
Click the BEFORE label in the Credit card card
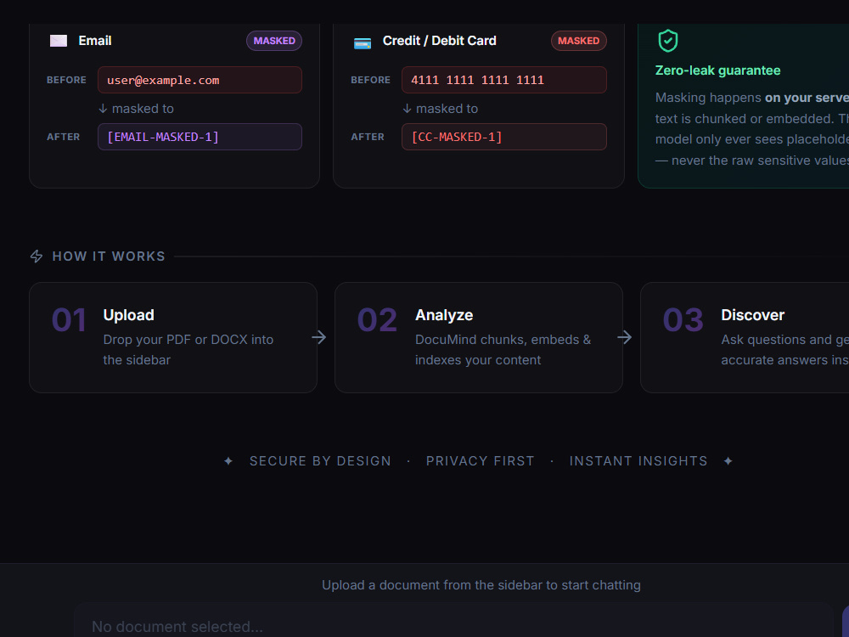point(370,80)
